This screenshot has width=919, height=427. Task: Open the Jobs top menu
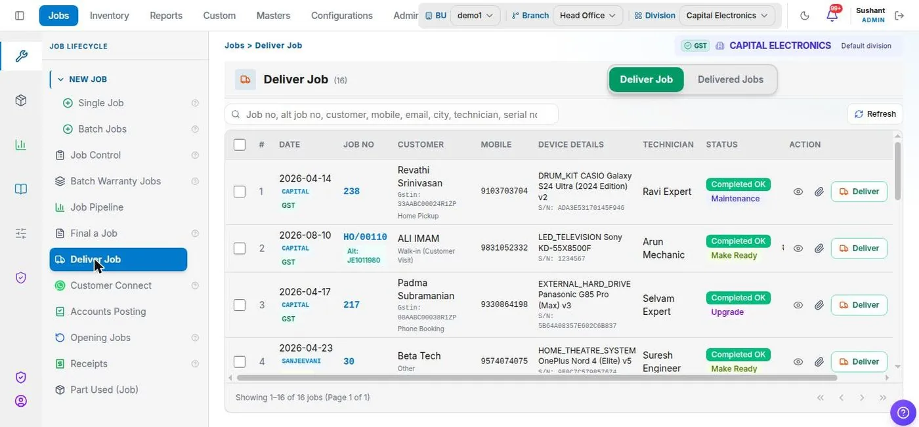(58, 15)
